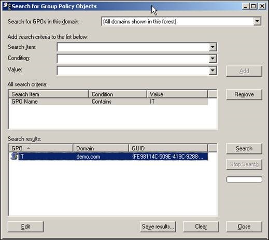Click the Search button
Screen dimensions: 269x240
[x=244, y=148]
